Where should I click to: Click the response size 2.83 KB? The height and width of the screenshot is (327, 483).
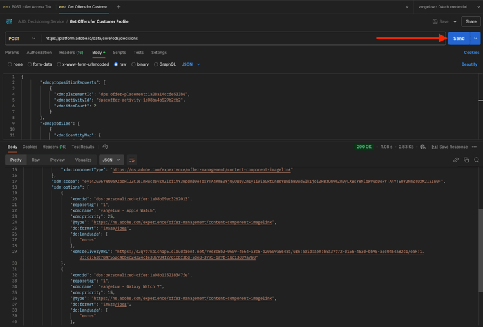click(406, 147)
